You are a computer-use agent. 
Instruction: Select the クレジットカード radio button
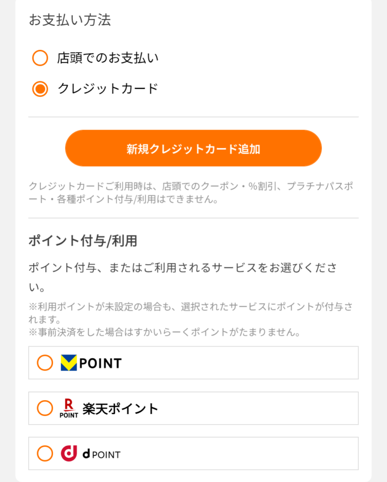coord(40,89)
